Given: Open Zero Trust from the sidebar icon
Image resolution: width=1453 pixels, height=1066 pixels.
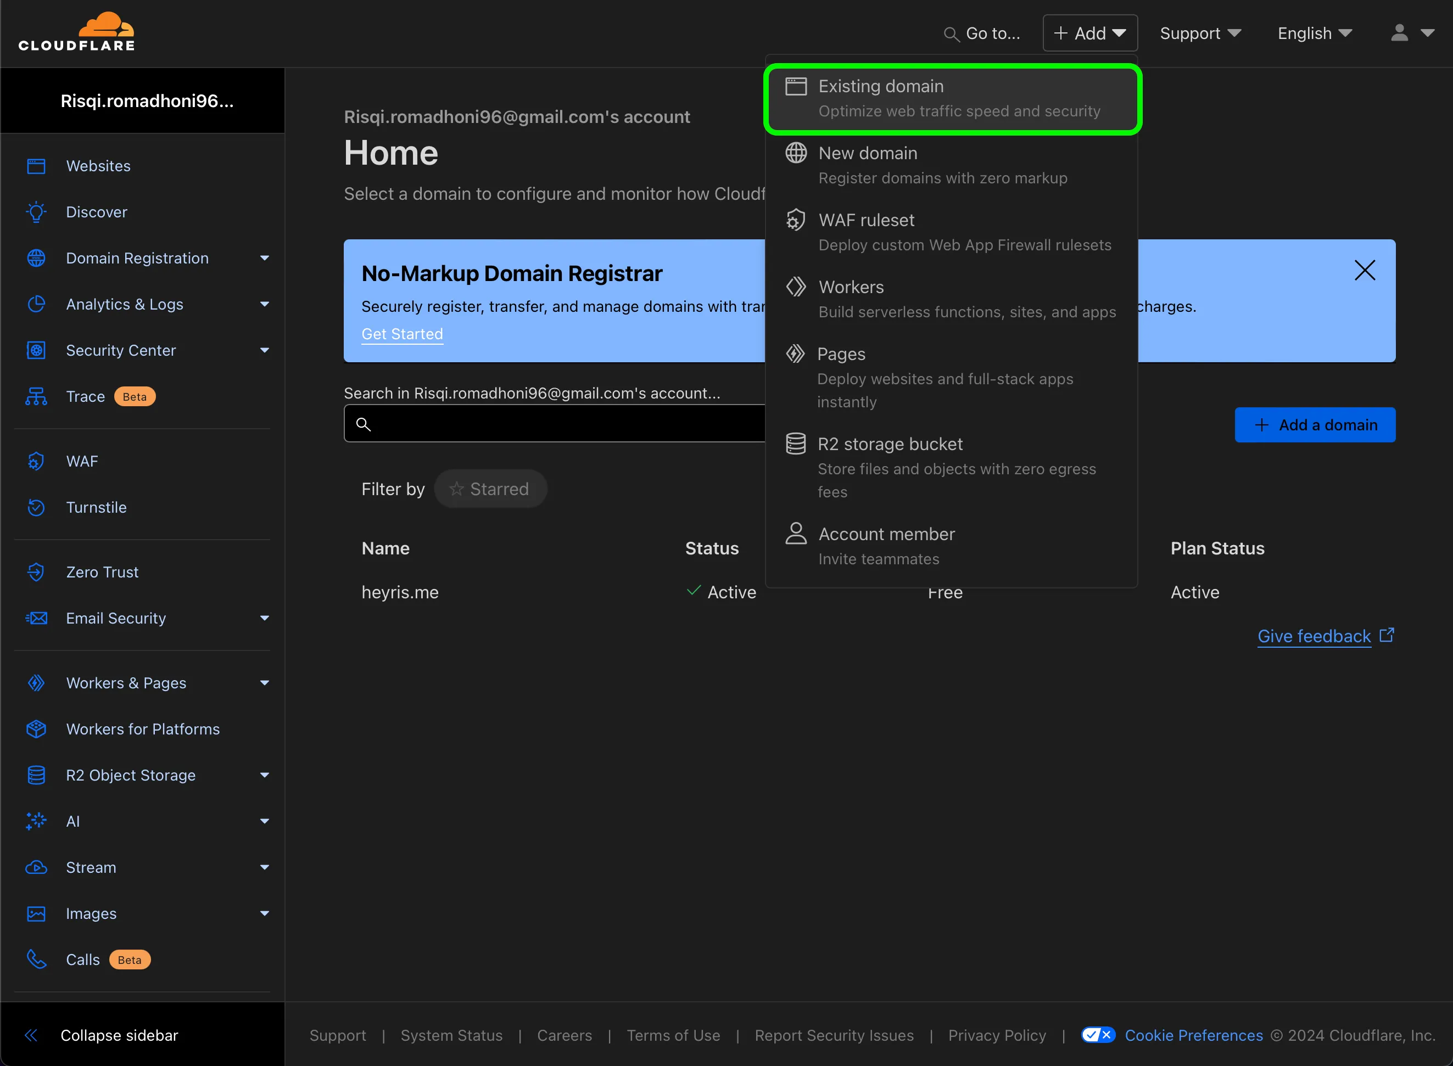Looking at the screenshot, I should (36, 572).
